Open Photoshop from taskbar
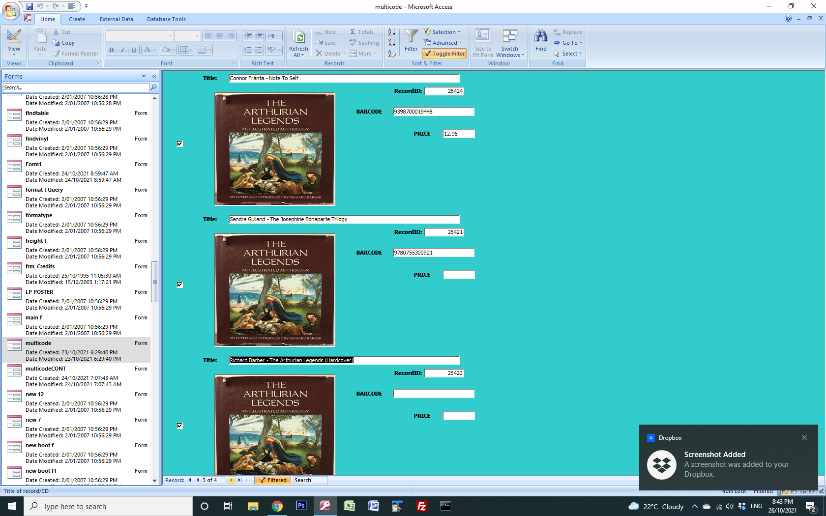Image resolution: width=826 pixels, height=516 pixels. 301,506
